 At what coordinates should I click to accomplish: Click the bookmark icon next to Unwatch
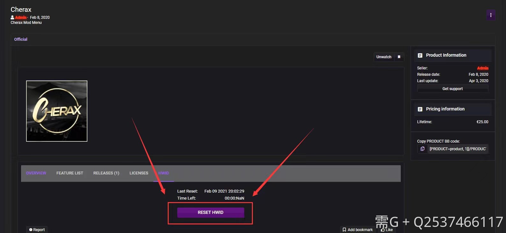point(399,57)
